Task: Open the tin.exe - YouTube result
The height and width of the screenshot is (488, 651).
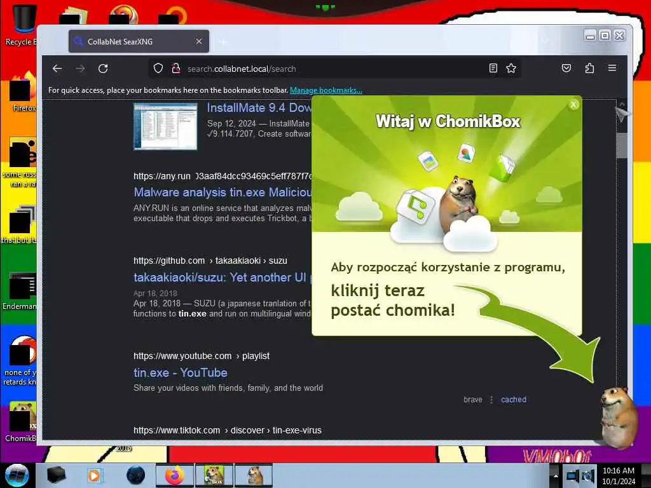Action: [180, 372]
